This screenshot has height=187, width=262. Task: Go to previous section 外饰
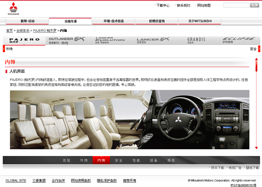point(9,49)
